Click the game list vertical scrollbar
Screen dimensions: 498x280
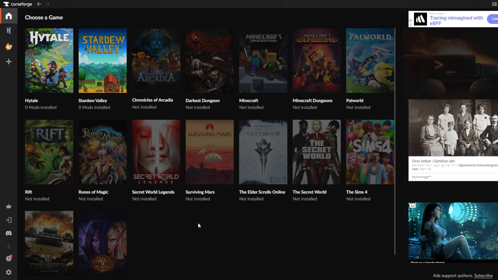click(x=395, y=141)
